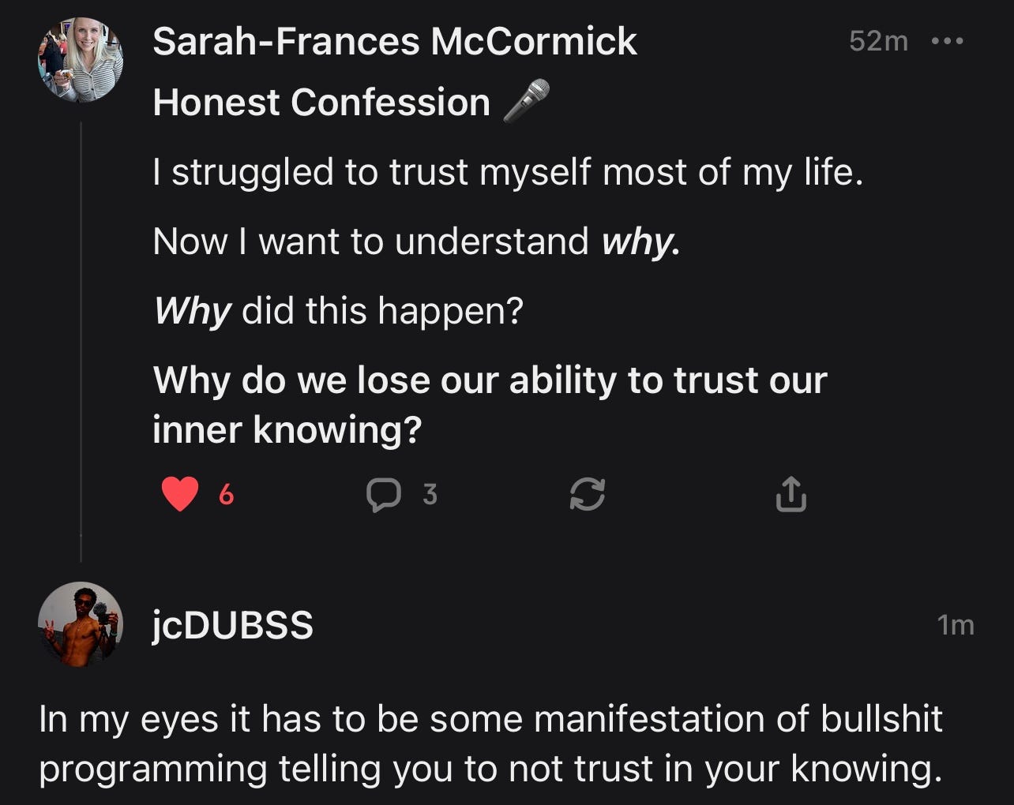Click the 52m post timestamp
The width and height of the screenshot is (1014, 805).
[879, 41]
